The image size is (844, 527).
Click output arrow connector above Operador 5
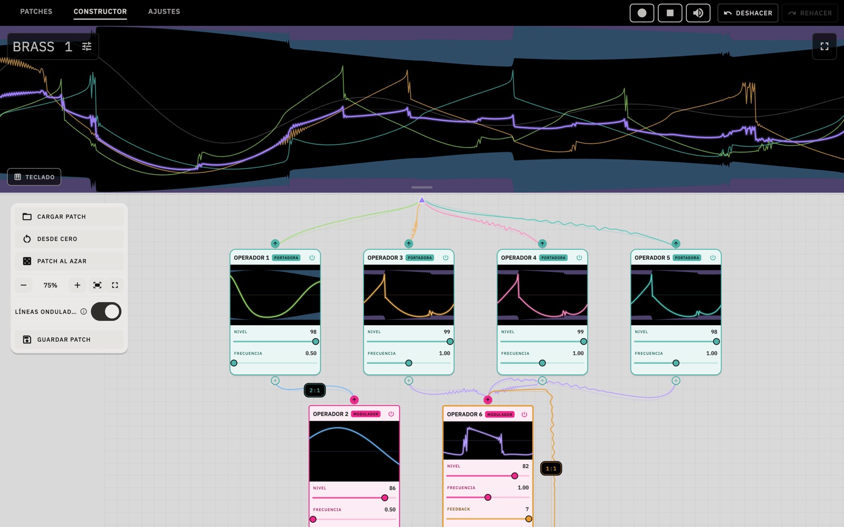coord(676,243)
